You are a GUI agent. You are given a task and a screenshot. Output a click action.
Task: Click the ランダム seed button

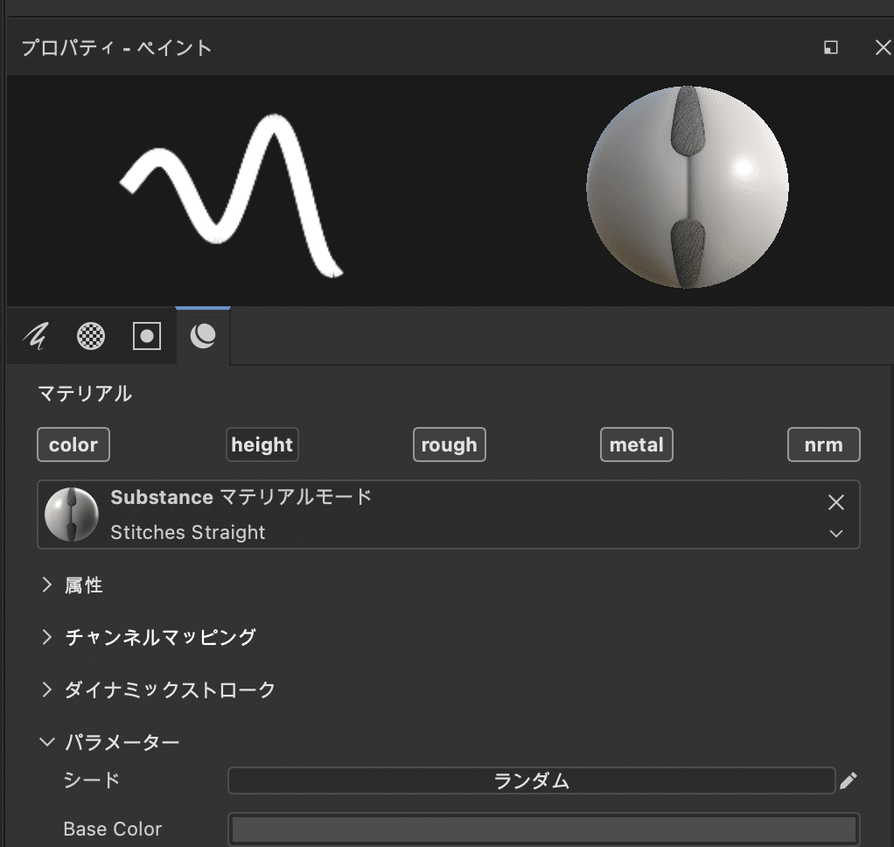click(531, 780)
